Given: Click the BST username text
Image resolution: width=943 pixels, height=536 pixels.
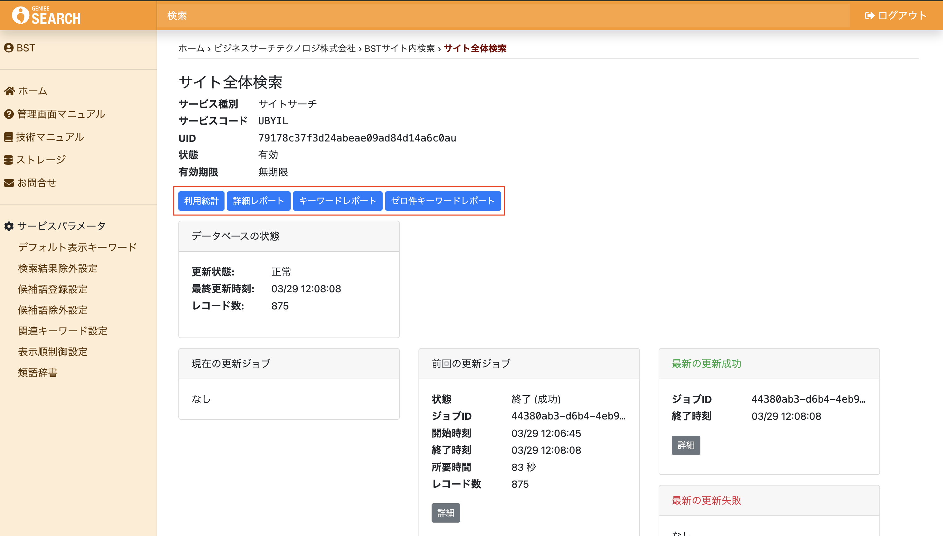Looking at the screenshot, I should point(26,48).
